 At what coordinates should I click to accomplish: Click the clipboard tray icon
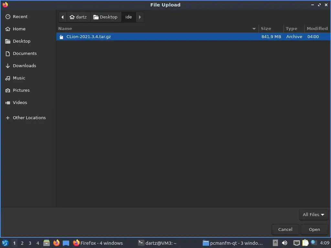coord(305,243)
